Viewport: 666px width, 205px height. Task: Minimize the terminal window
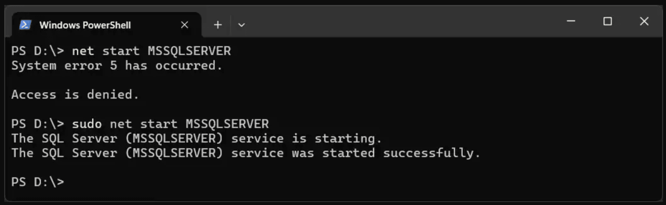click(571, 21)
